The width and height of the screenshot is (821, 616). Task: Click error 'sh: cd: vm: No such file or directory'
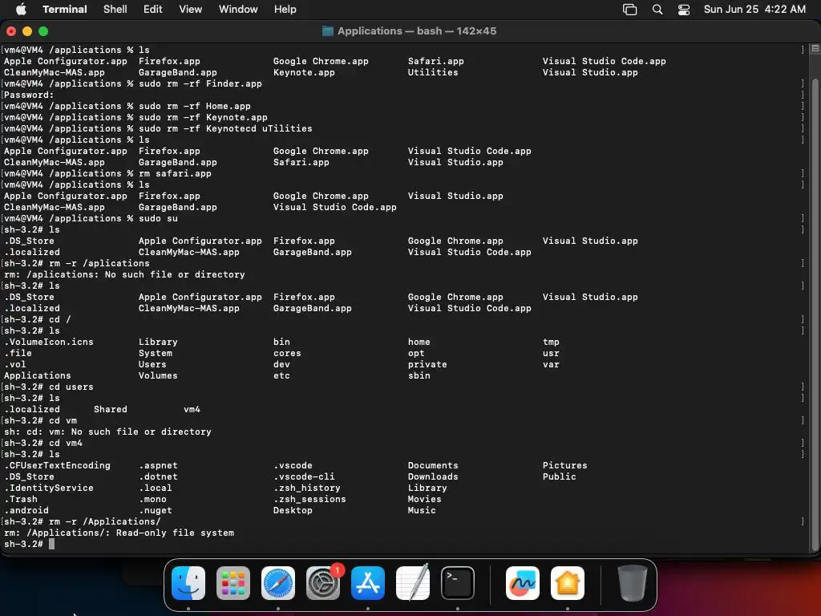(108, 432)
